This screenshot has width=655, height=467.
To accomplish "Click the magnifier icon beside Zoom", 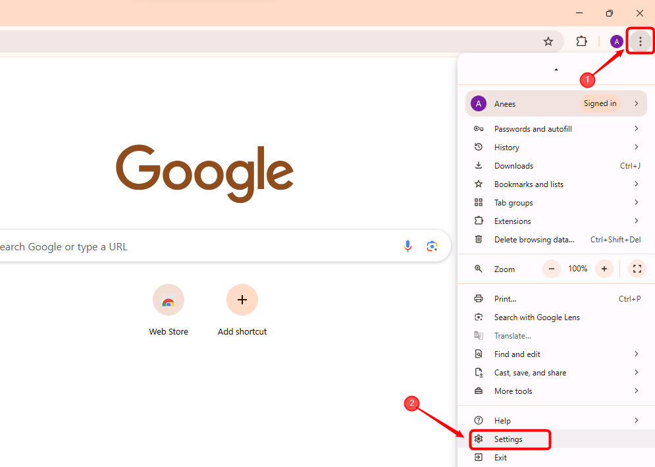I will (x=479, y=269).
